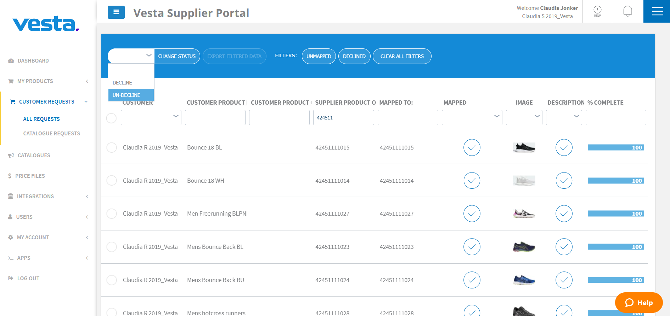Collapse Customer Requests submenu chevron

coord(86,102)
